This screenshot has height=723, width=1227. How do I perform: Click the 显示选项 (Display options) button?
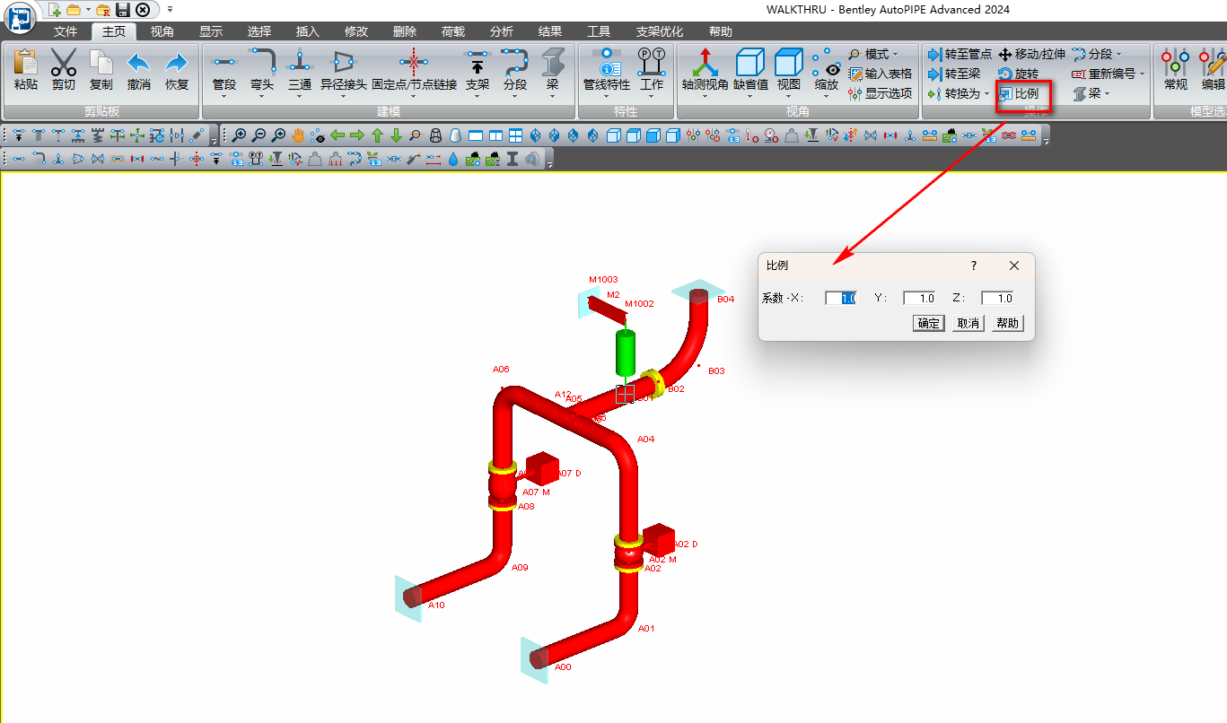881,93
